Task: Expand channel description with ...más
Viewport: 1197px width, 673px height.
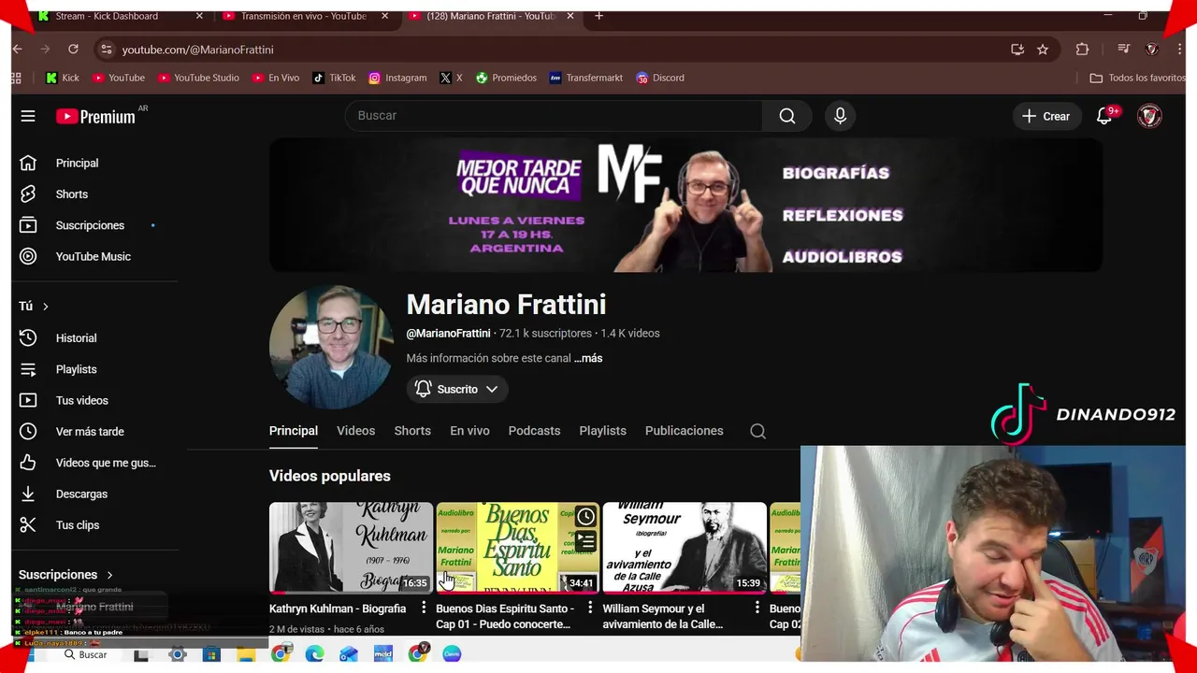Action: point(588,358)
